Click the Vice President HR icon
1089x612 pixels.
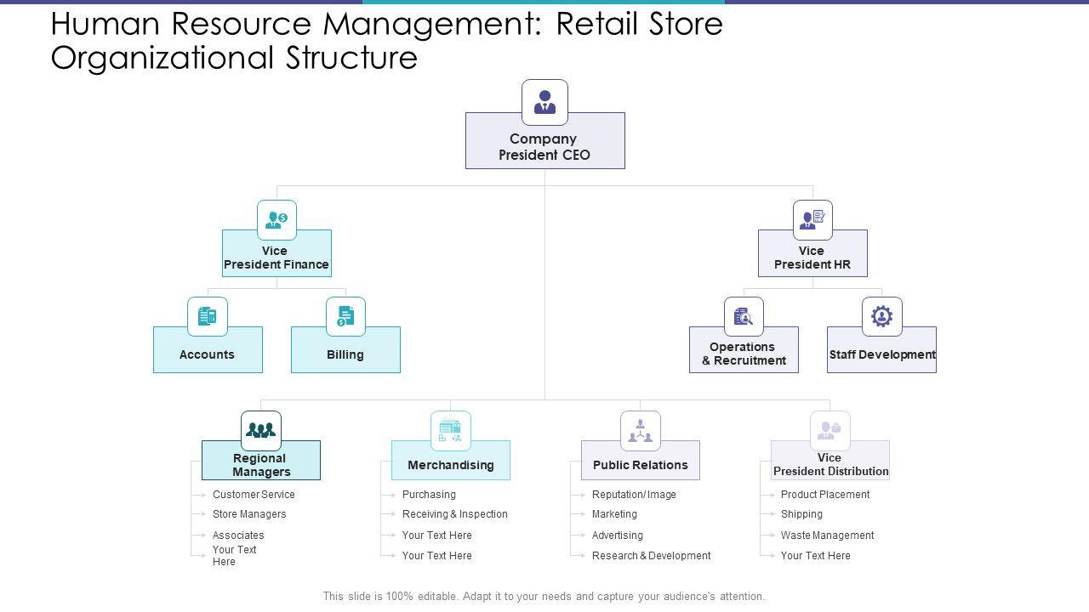point(812,220)
